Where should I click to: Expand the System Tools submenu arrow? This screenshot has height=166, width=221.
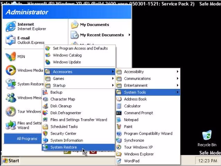178,92
